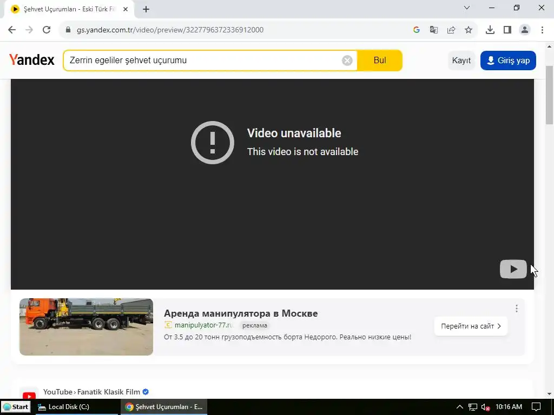Open the Chrome downloads icon

(490, 30)
